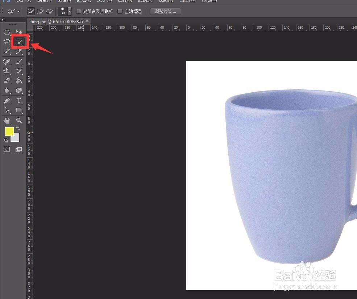Switch to the timg.jpg document tab
Viewport: 357px width, 299px height.
point(57,22)
